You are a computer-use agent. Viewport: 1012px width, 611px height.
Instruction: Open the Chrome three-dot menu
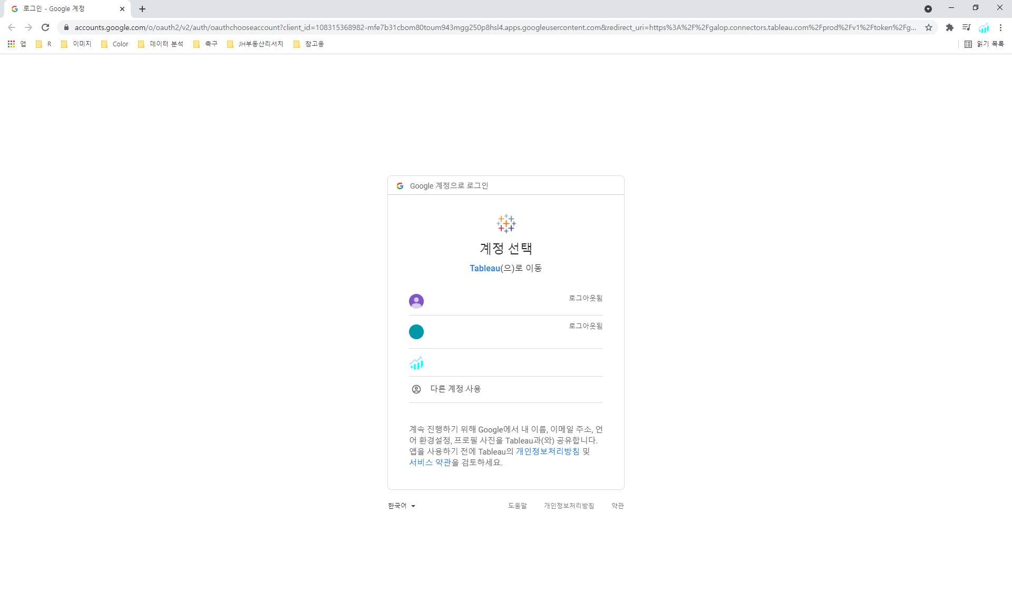(x=1000, y=27)
